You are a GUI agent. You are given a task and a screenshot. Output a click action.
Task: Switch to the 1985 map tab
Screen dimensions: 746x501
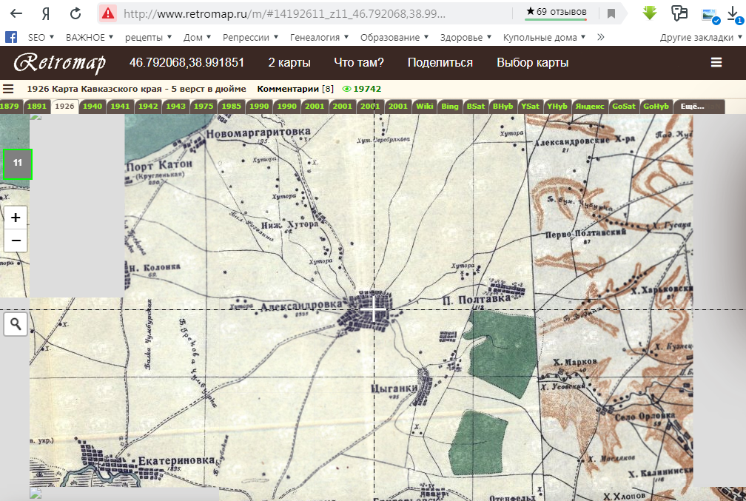point(231,107)
